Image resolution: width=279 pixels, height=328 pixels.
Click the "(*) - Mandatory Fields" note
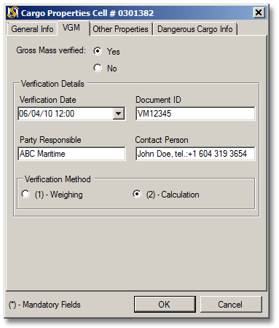(x=44, y=305)
